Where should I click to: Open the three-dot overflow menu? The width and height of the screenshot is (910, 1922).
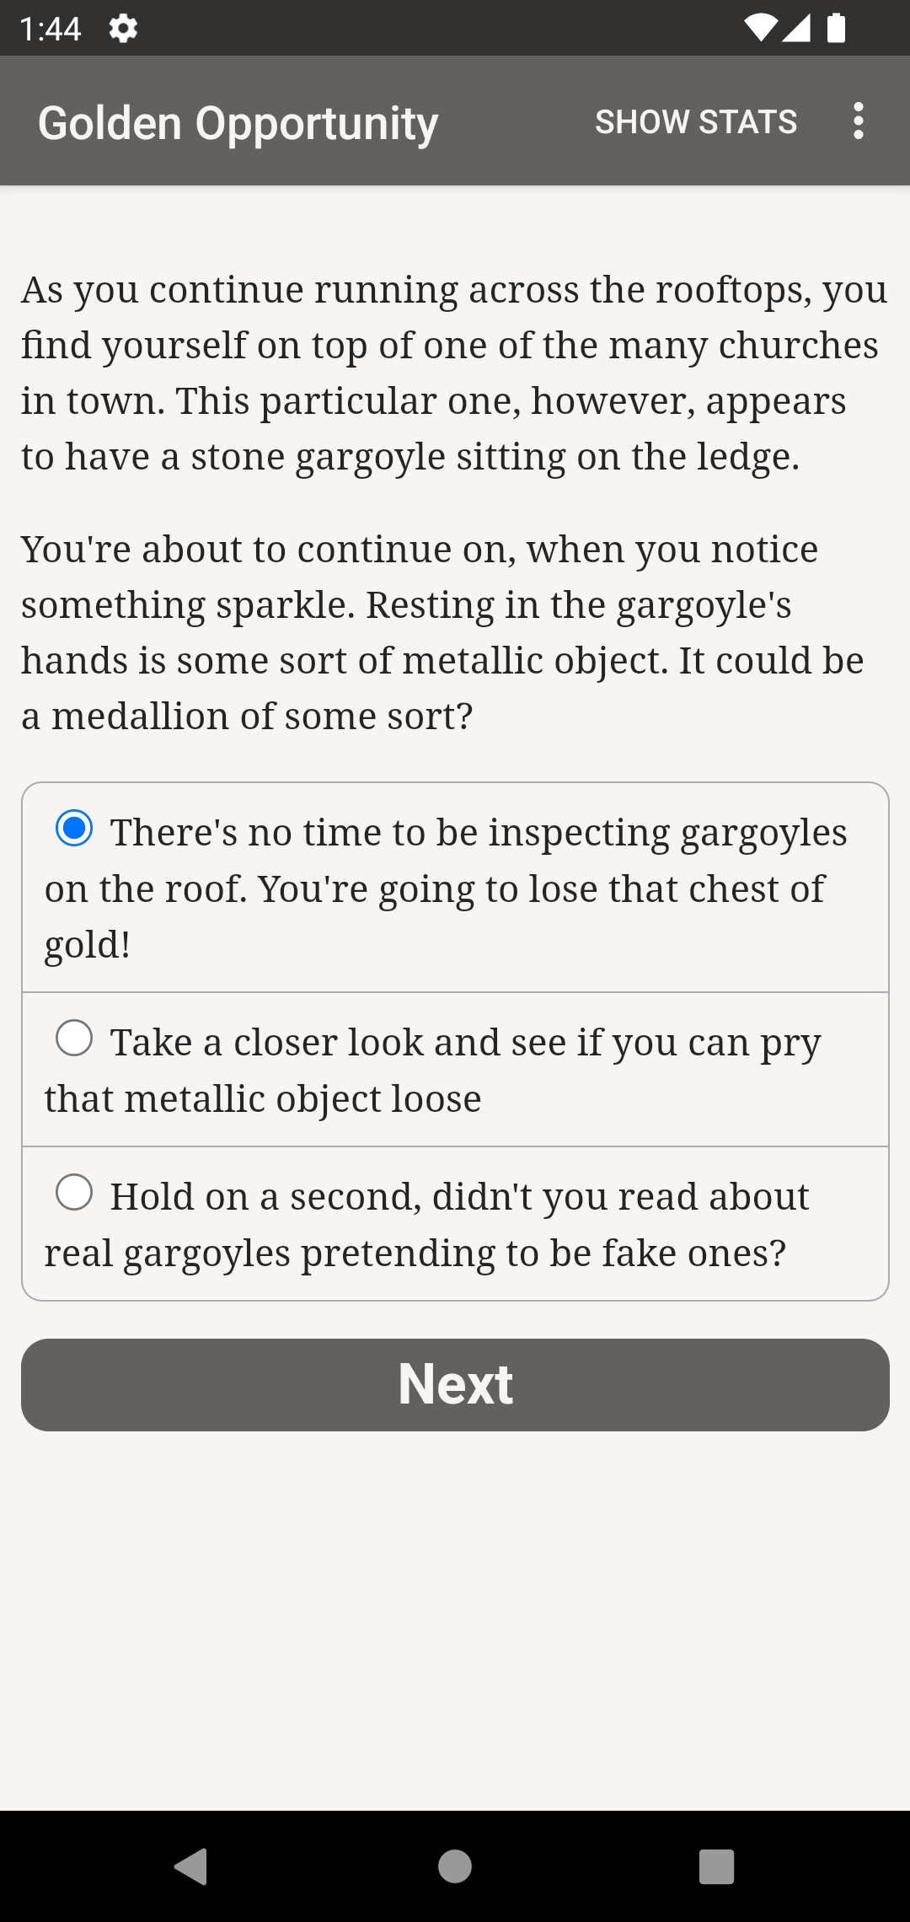[858, 121]
